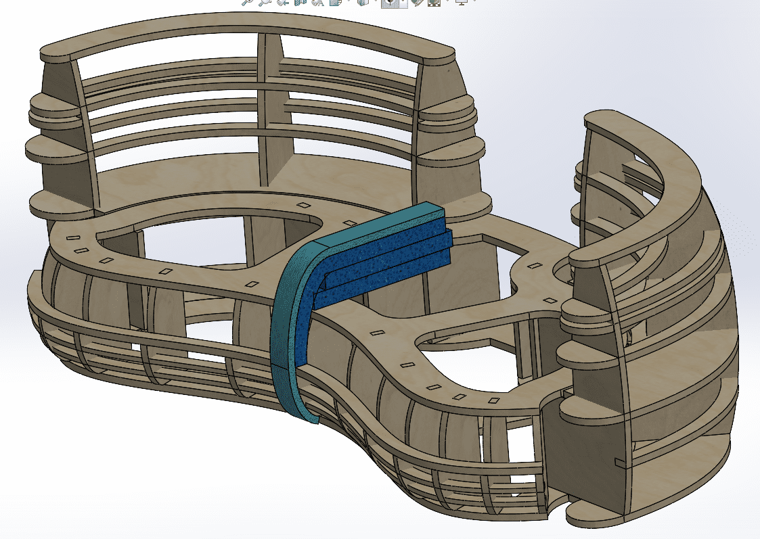
Task: Toggle the Section View icon
Action: click(300, 2)
